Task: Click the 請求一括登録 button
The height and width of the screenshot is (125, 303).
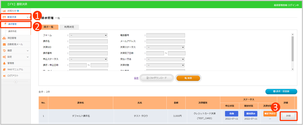Action: [281, 92]
